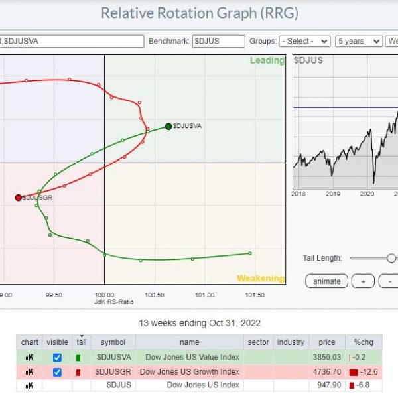Viewport: 398px width, 398px height.
Task: Click the -6.8 percent change value
Action: [364, 385]
